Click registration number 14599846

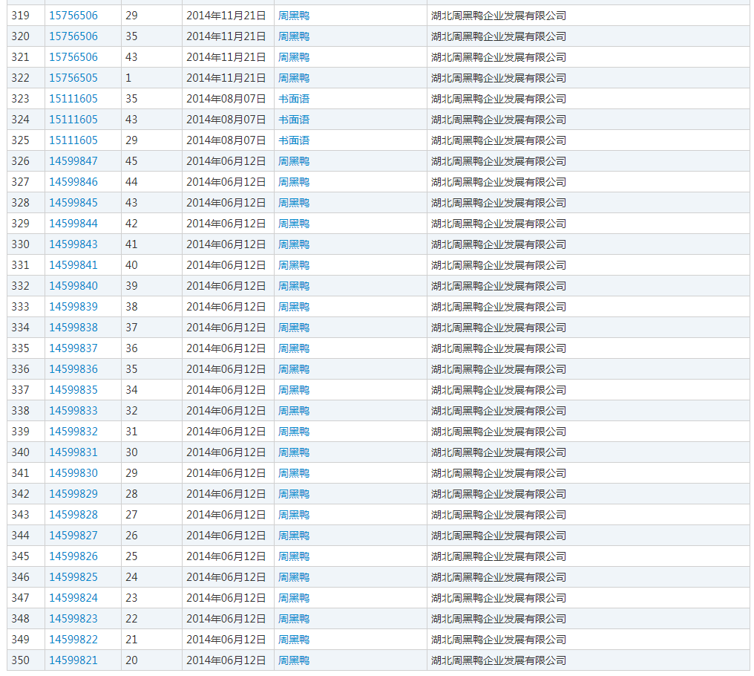pyautogui.click(x=73, y=182)
